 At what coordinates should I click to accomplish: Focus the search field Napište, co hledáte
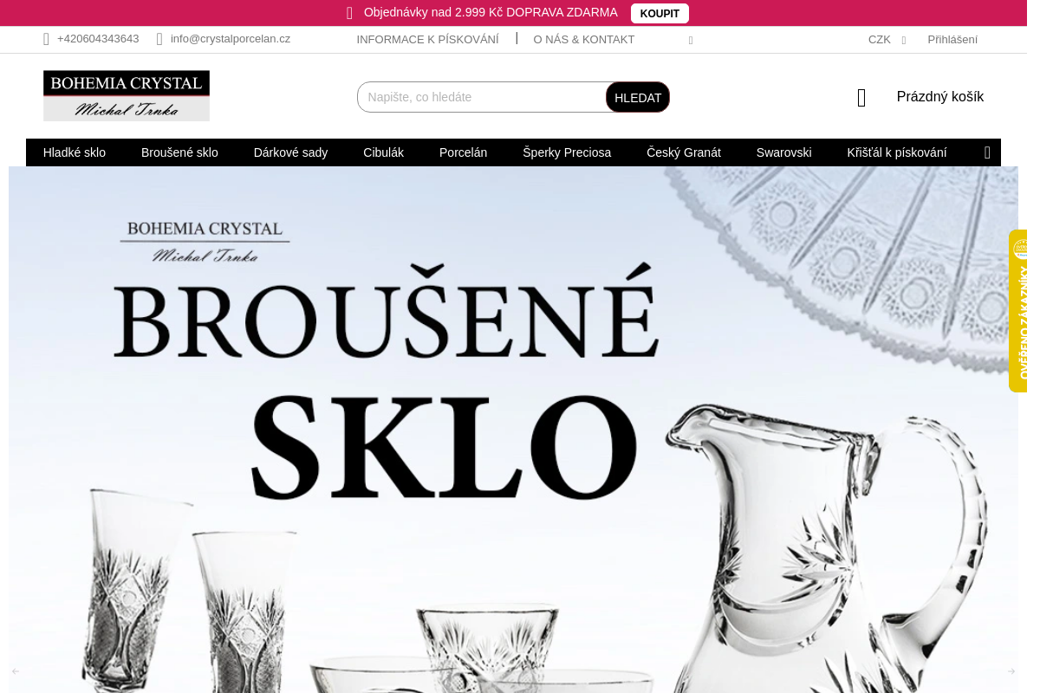click(482, 97)
